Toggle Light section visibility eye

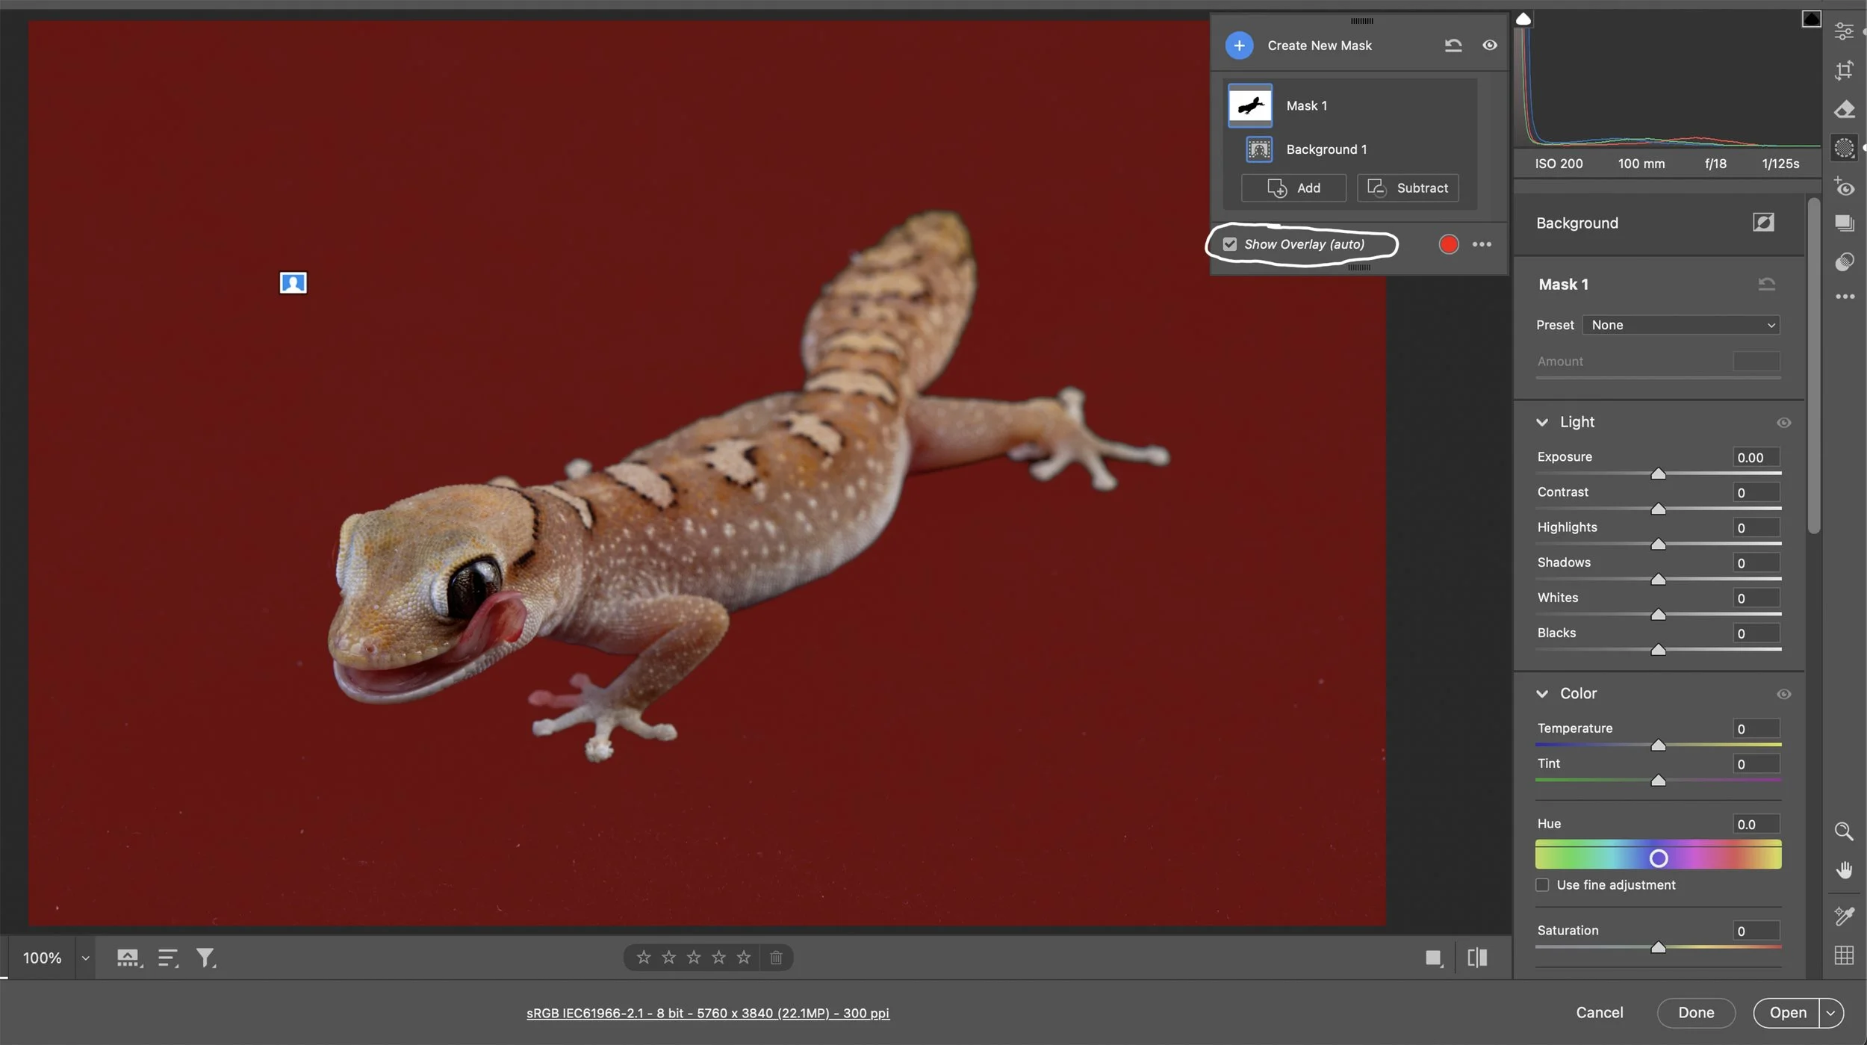coord(1783,423)
